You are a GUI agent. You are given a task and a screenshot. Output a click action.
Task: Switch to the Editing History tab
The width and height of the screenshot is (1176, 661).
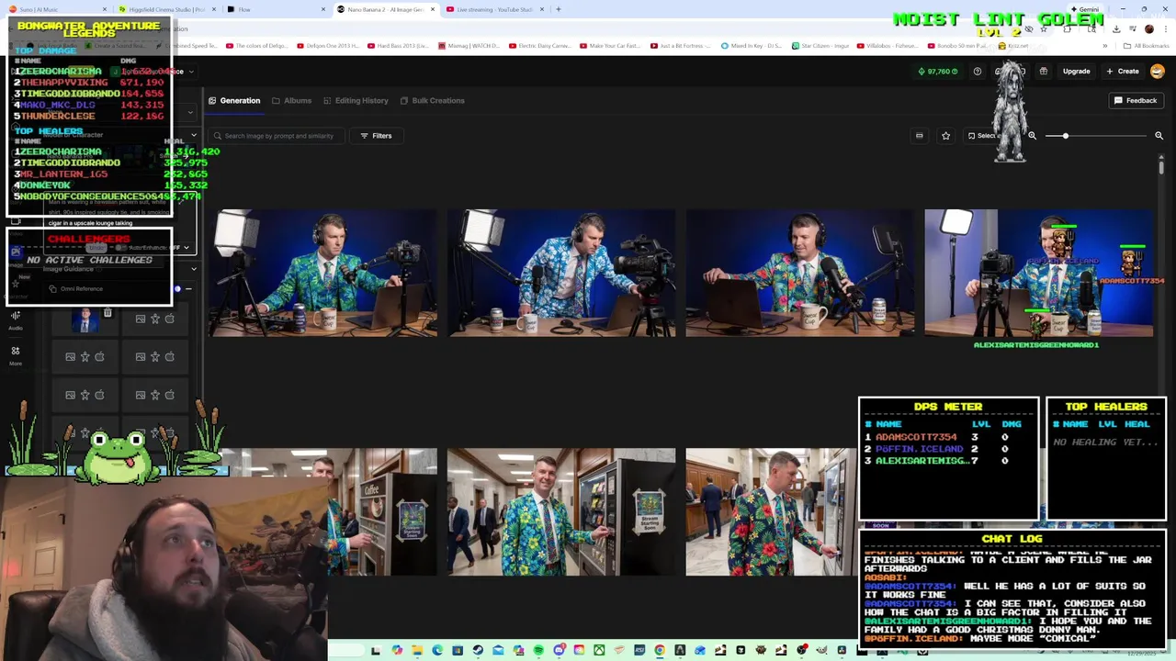(x=356, y=101)
